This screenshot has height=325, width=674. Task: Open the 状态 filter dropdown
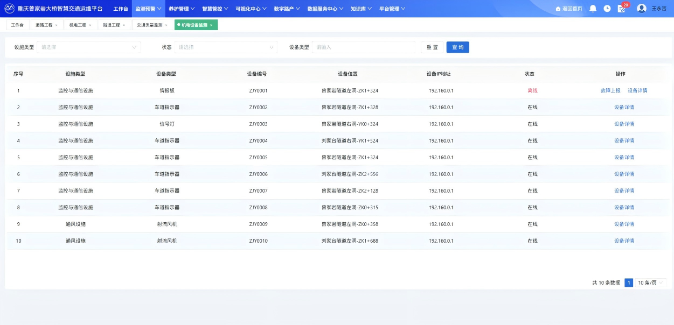tap(226, 47)
